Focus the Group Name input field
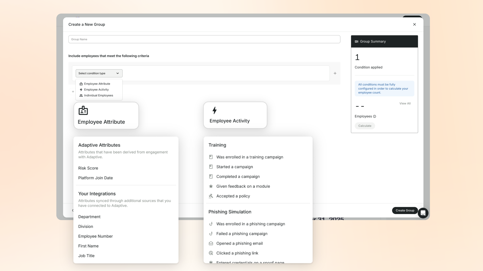Image resolution: width=483 pixels, height=271 pixels. tap(204, 39)
